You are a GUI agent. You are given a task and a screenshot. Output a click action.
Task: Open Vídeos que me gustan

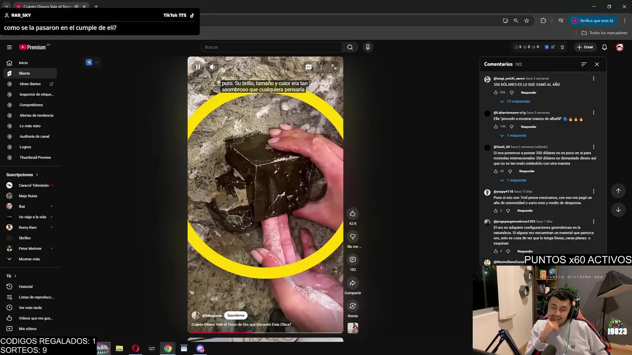30,318
